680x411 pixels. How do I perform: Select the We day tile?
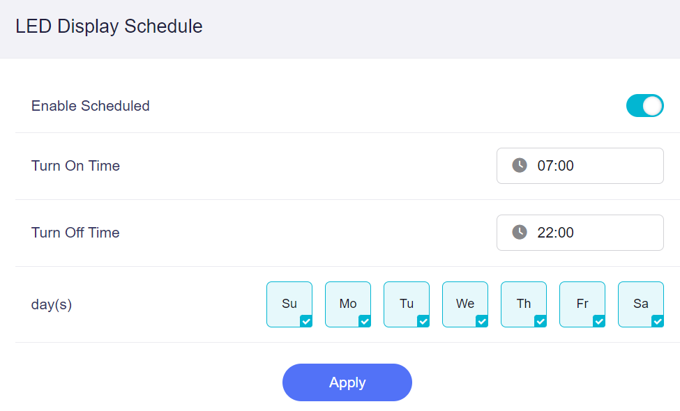(464, 300)
